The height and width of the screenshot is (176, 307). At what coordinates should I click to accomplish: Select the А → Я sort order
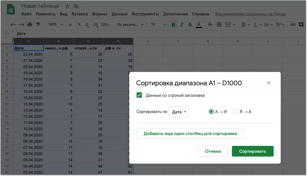click(x=211, y=112)
